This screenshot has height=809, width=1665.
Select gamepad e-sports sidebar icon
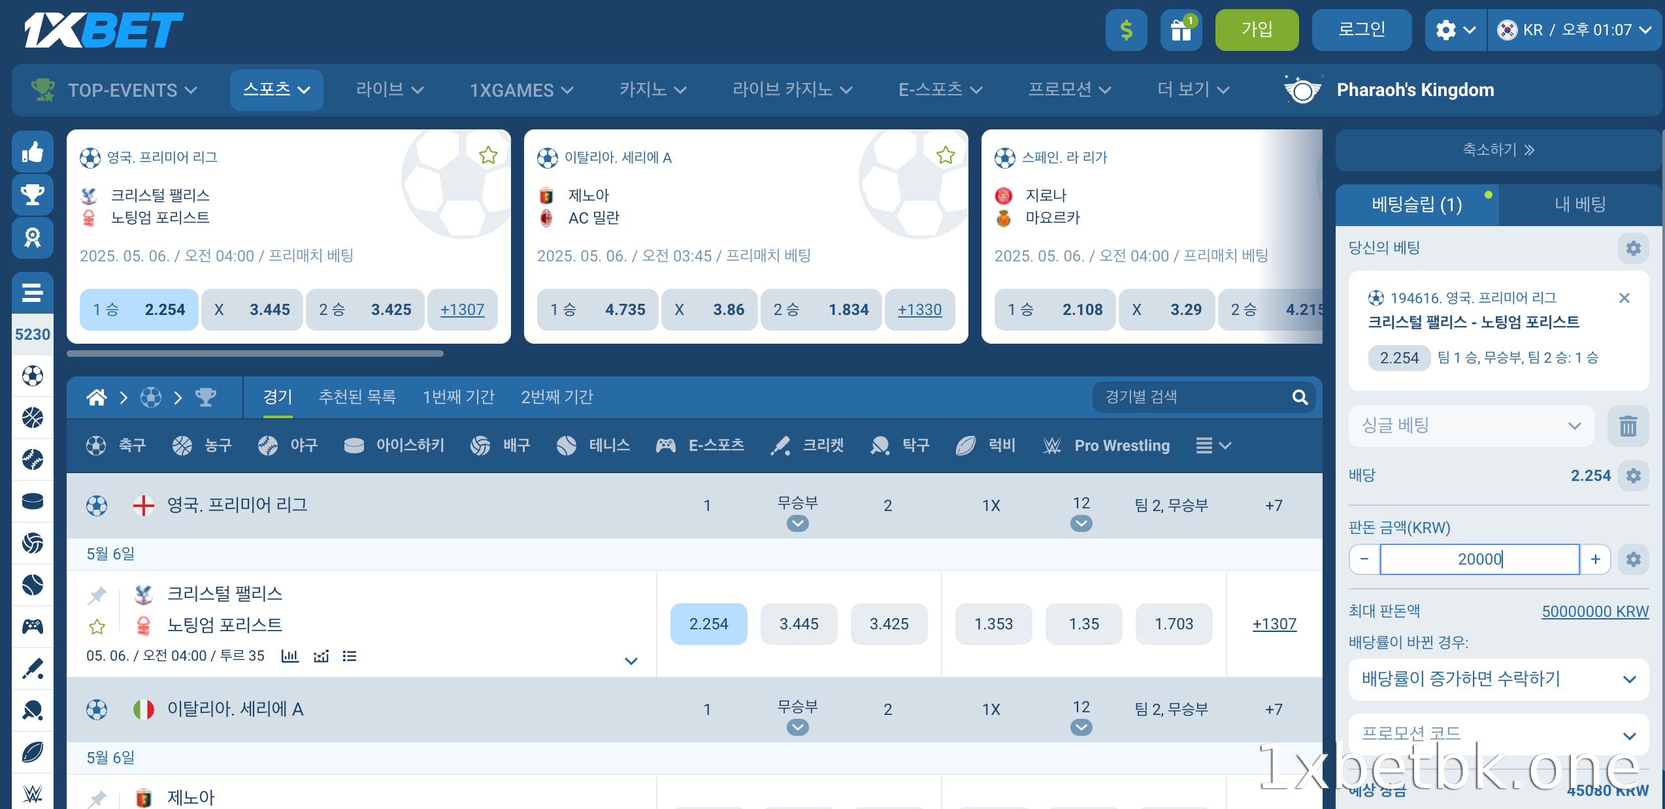(x=33, y=627)
